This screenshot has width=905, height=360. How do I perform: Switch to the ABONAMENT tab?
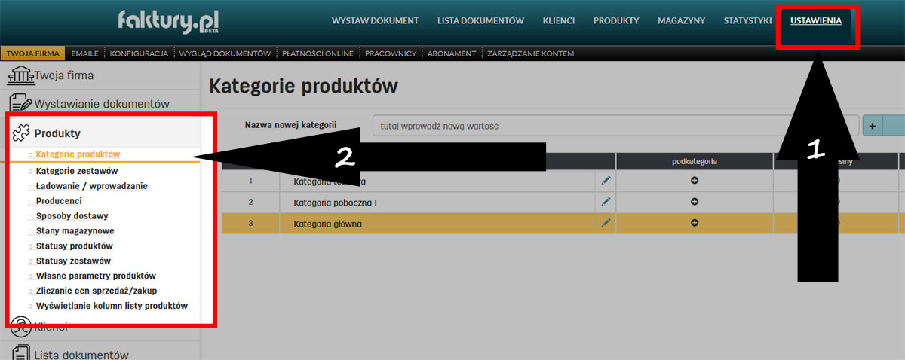(452, 53)
